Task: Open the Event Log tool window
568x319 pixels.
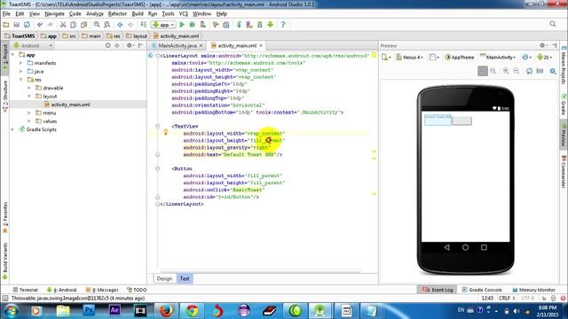Action: tap(438, 290)
